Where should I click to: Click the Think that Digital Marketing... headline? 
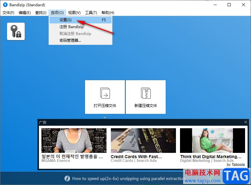click(211, 157)
